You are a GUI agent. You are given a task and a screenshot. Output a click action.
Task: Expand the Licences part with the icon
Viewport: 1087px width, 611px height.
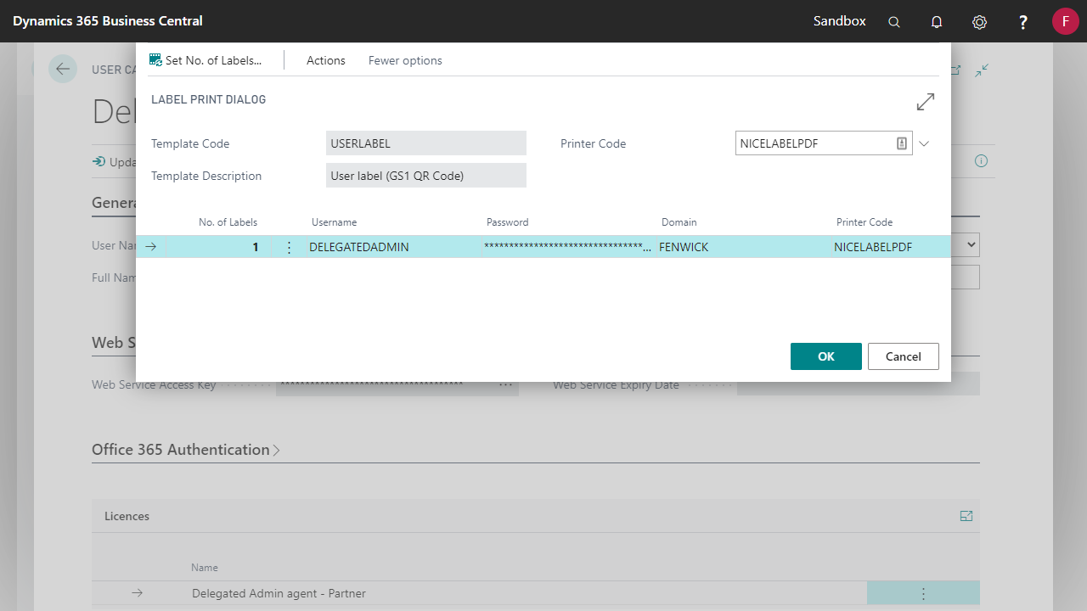point(966,516)
